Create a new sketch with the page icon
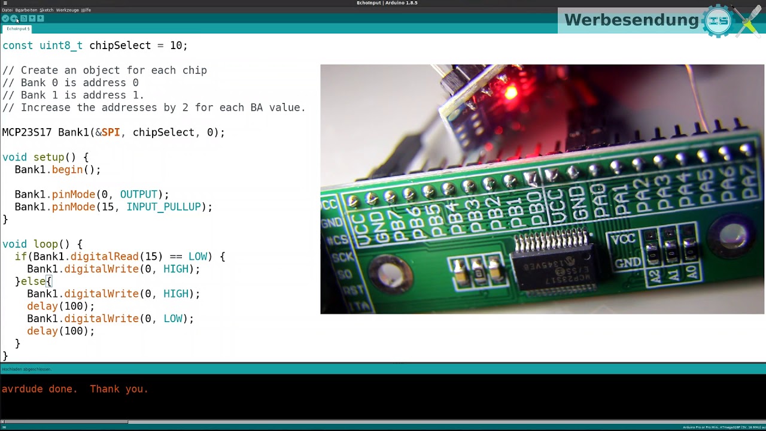The width and height of the screenshot is (766, 431). [x=24, y=19]
